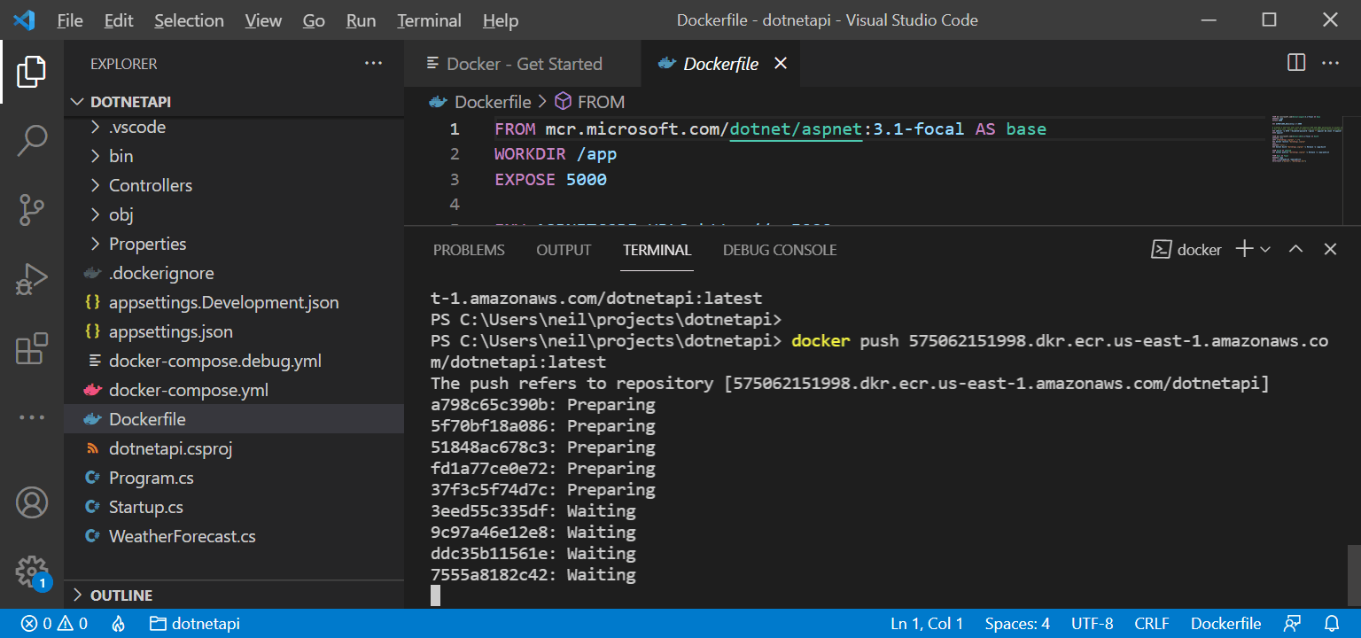This screenshot has height=638, width=1361.
Task: Click the split editor right icon
Action: point(1295,63)
